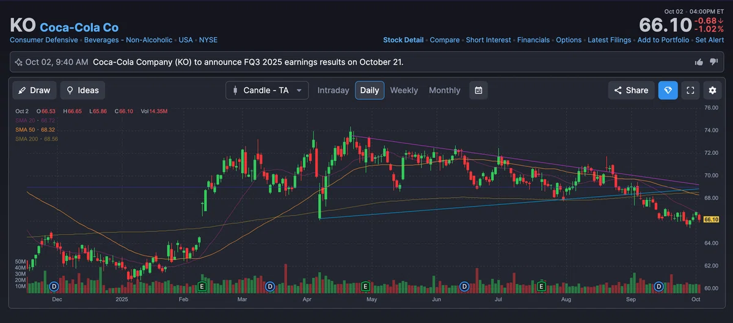
Task: Select the Daily timeframe tab
Action: coord(370,90)
